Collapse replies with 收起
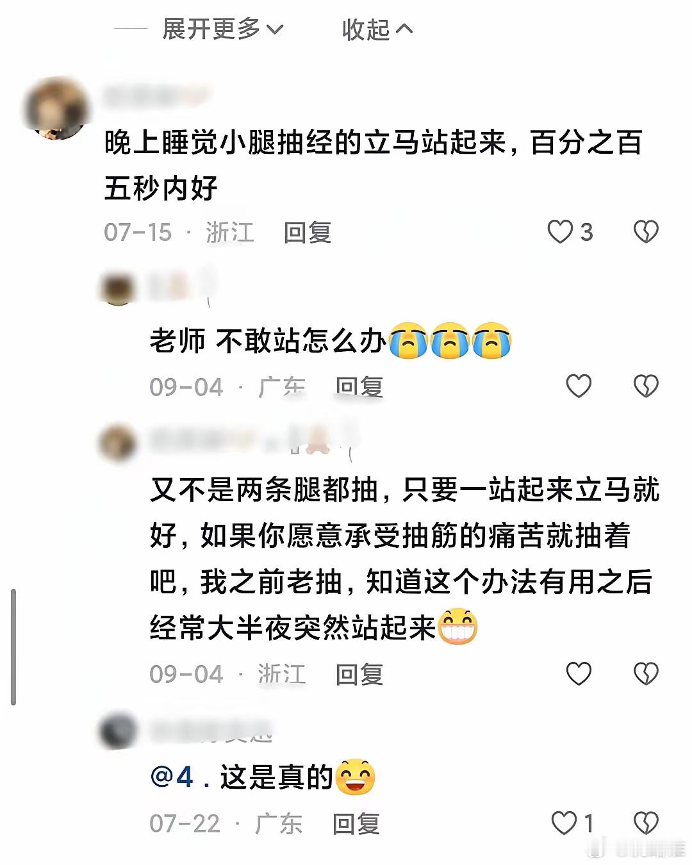The height and width of the screenshot is (865, 692). [377, 29]
